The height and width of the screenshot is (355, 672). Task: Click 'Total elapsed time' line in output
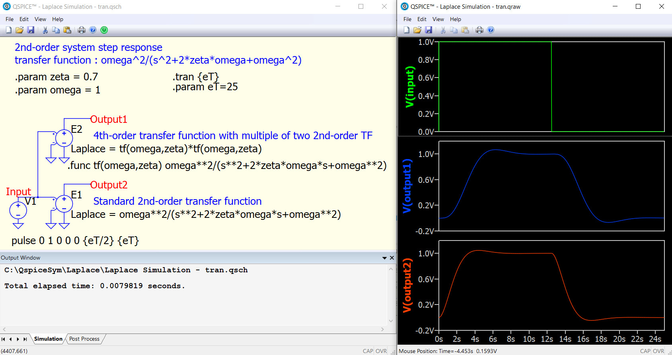pyautogui.click(x=95, y=286)
